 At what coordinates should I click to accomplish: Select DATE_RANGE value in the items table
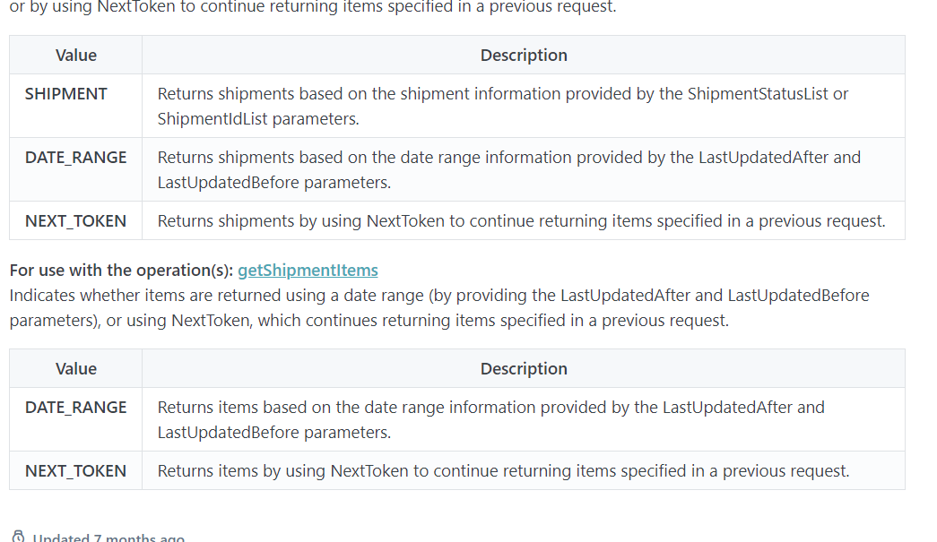(75, 408)
